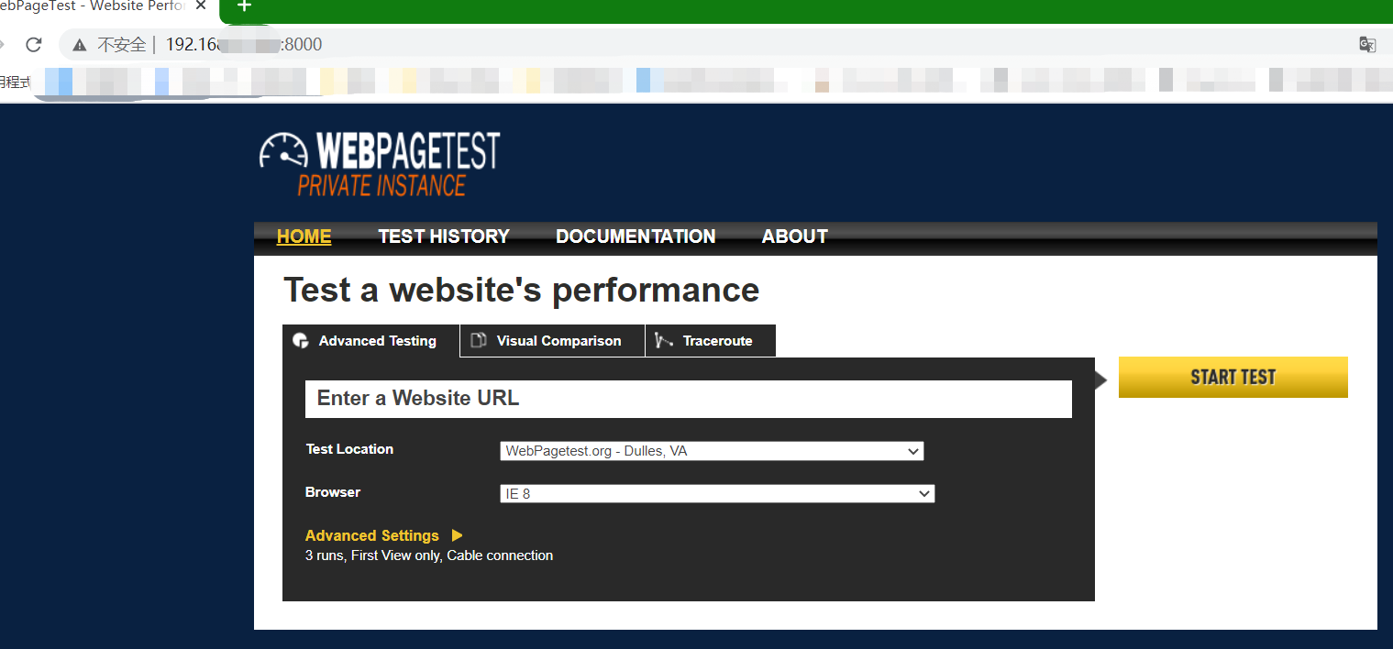Click the browser address bar URL
1393x649 pixels.
pos(244,44)
